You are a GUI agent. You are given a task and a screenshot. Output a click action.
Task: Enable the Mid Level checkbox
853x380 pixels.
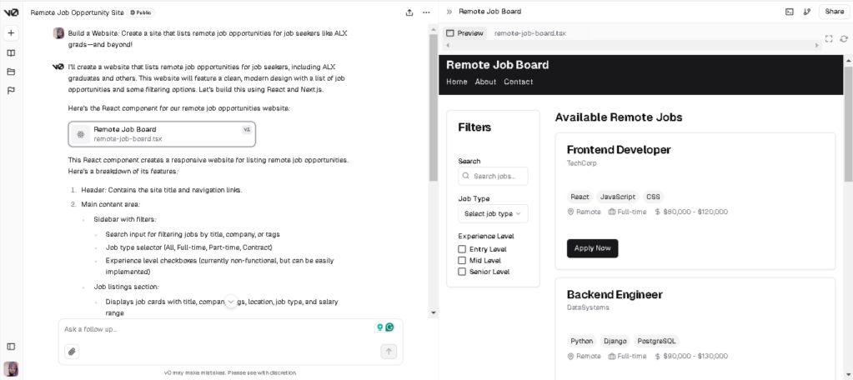tap(463, 260)
